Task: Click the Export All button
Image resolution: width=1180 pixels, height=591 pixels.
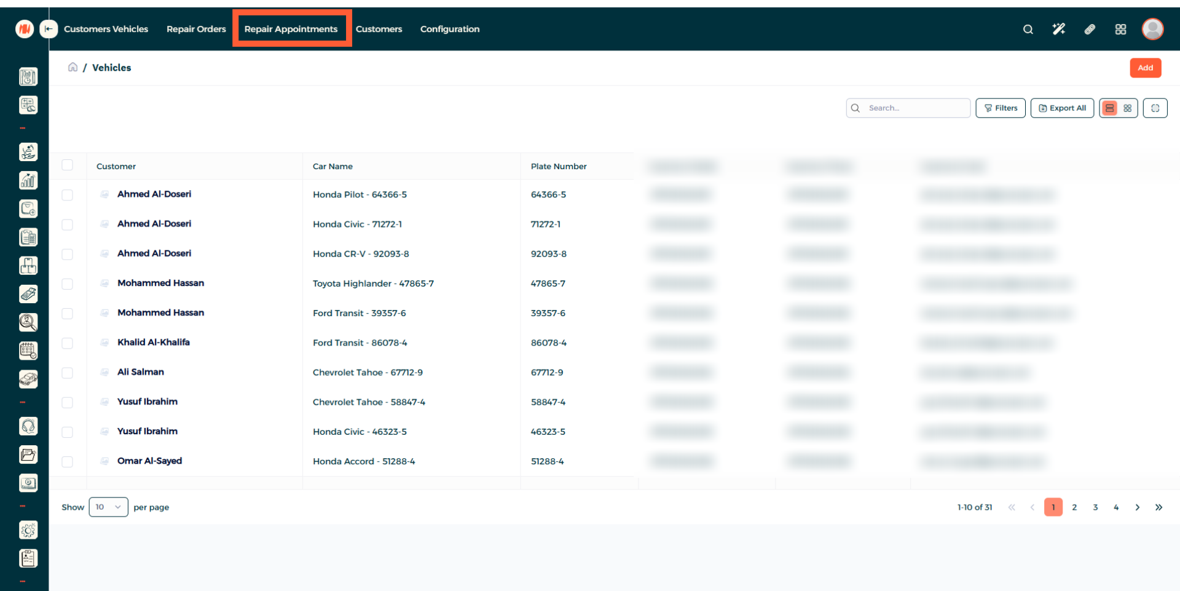Action: [x=1062, y=108]
